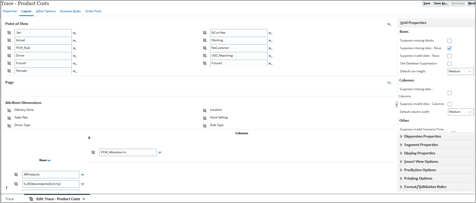Click the dimension layout icon in Point of View section

pos(389,24)
